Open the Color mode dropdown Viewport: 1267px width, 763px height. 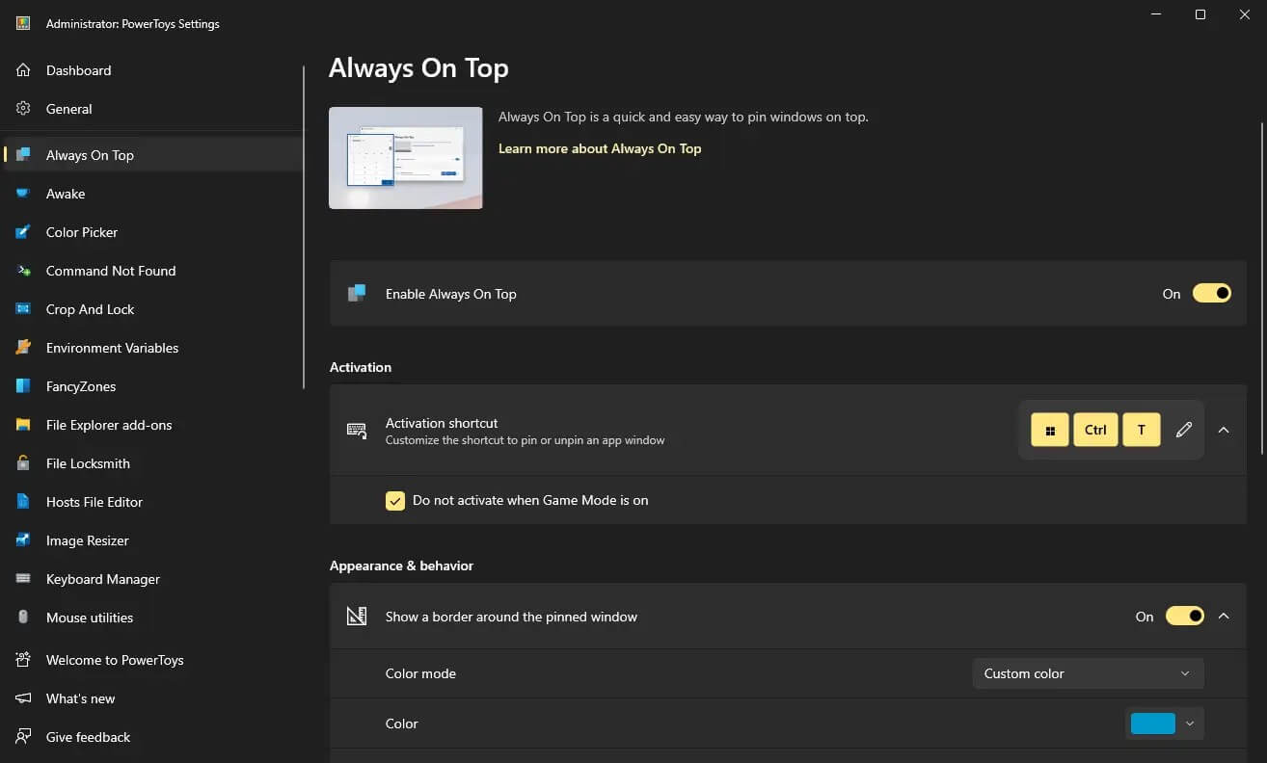click(x=1088, y=673)
